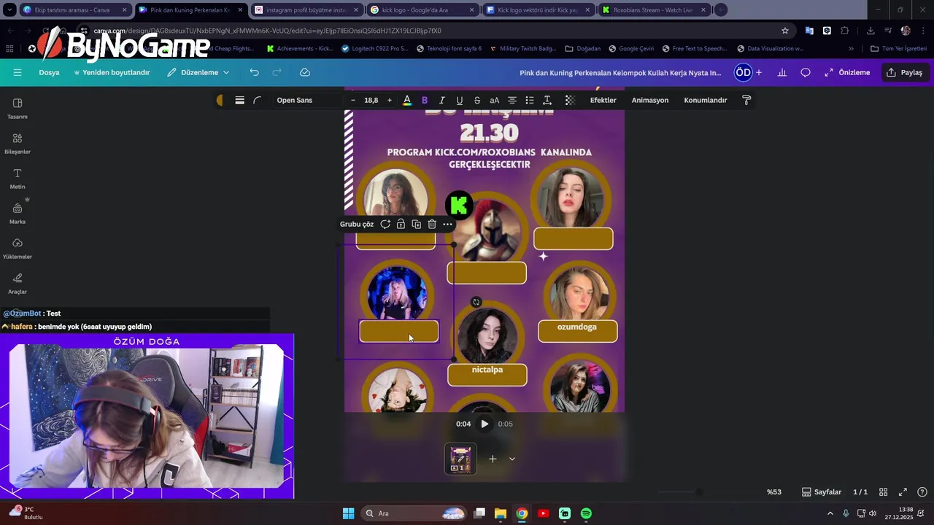Open the Konumlandır position panel
Viewport: 934px width, 525px height.
[x=706, y=100]
